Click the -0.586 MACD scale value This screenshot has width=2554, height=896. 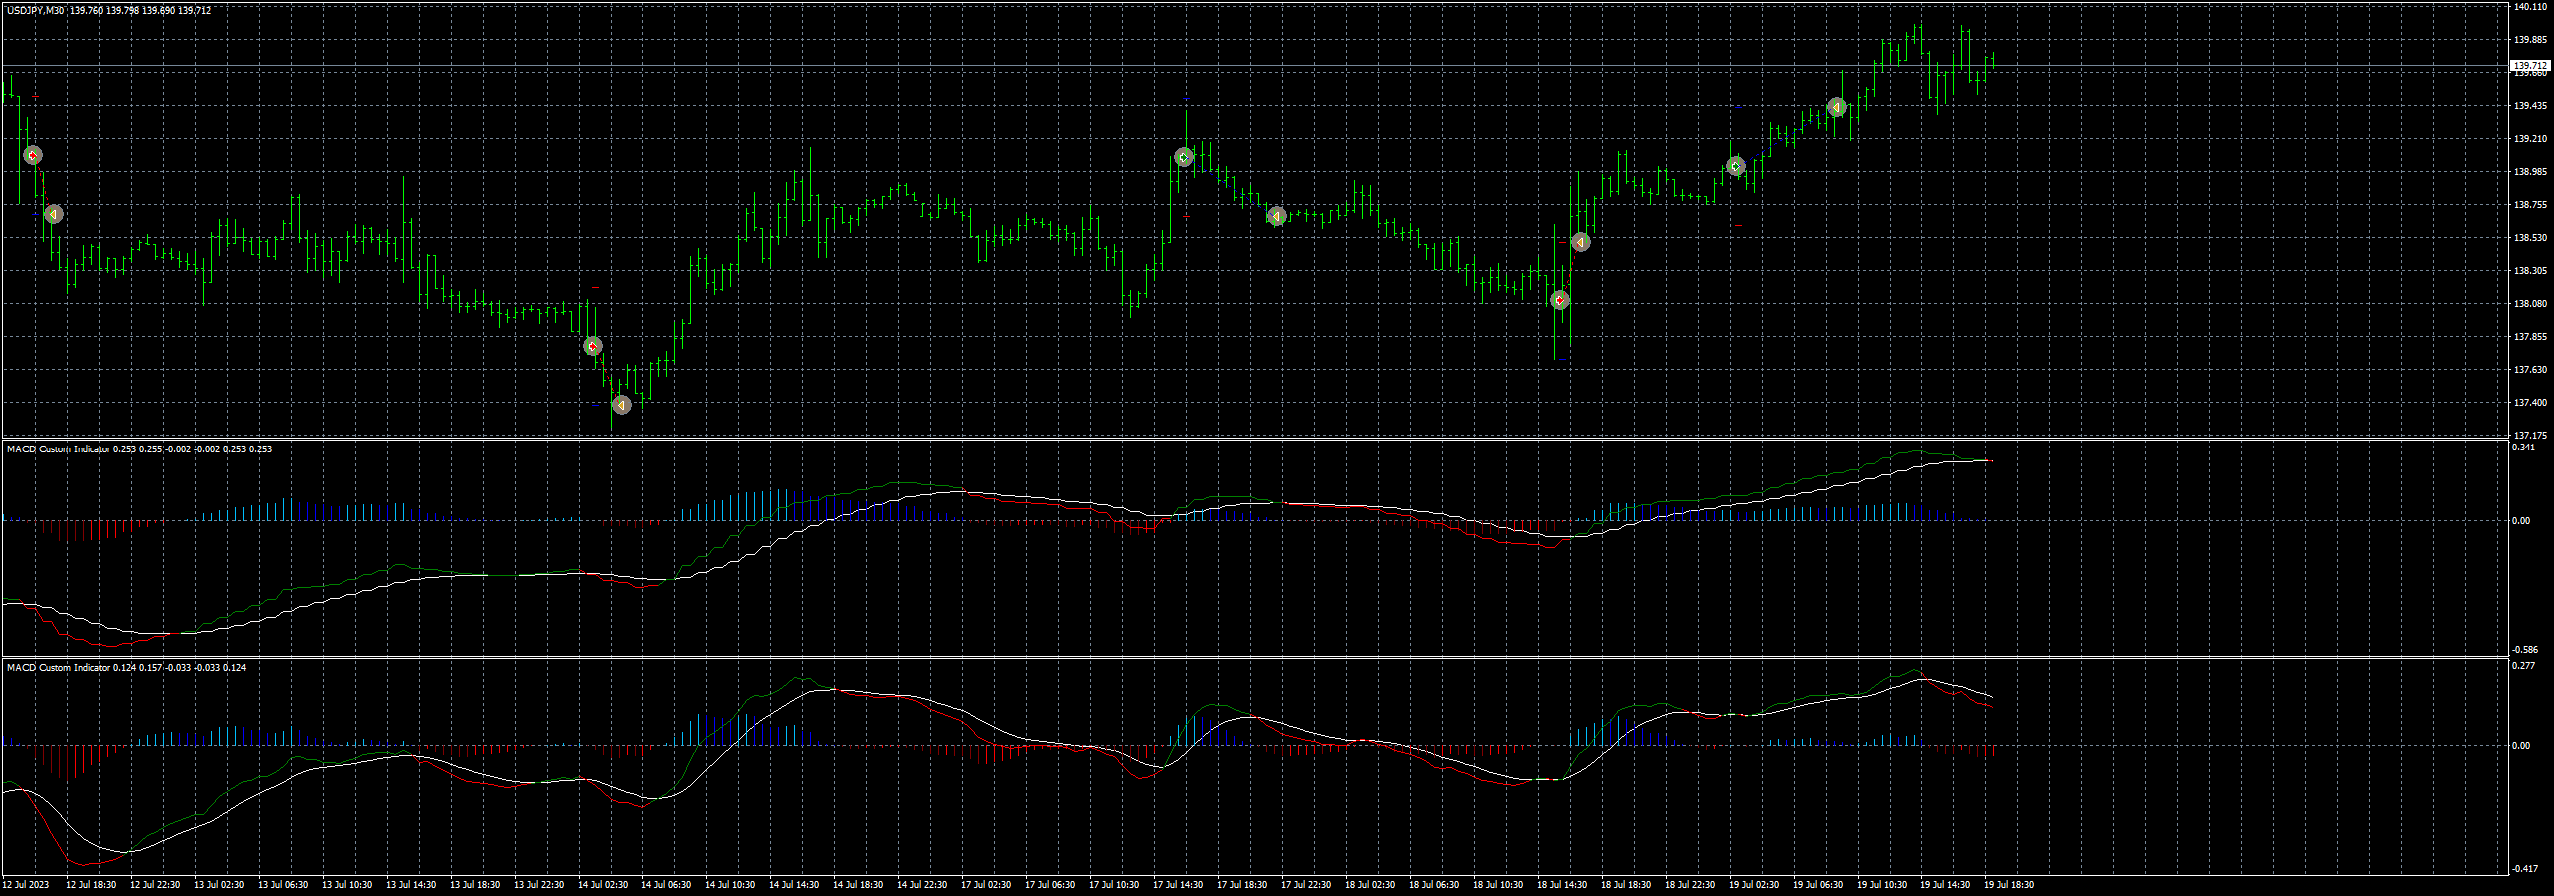coord(2525,650)
